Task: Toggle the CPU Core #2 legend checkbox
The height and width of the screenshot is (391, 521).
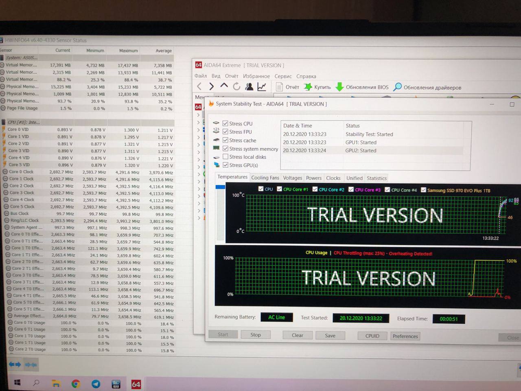Action: tap(315, 189)
